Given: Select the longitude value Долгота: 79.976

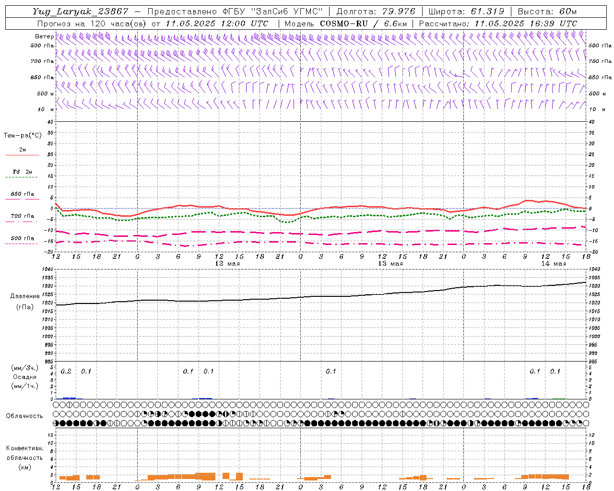Looking at the screenshot, I should (376, 12).
